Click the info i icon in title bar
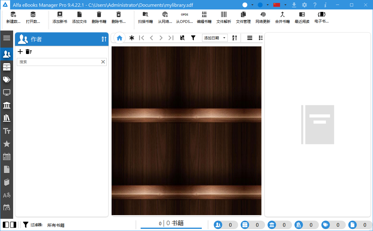Viewport: 373px width, 231px height. point(325,5)
